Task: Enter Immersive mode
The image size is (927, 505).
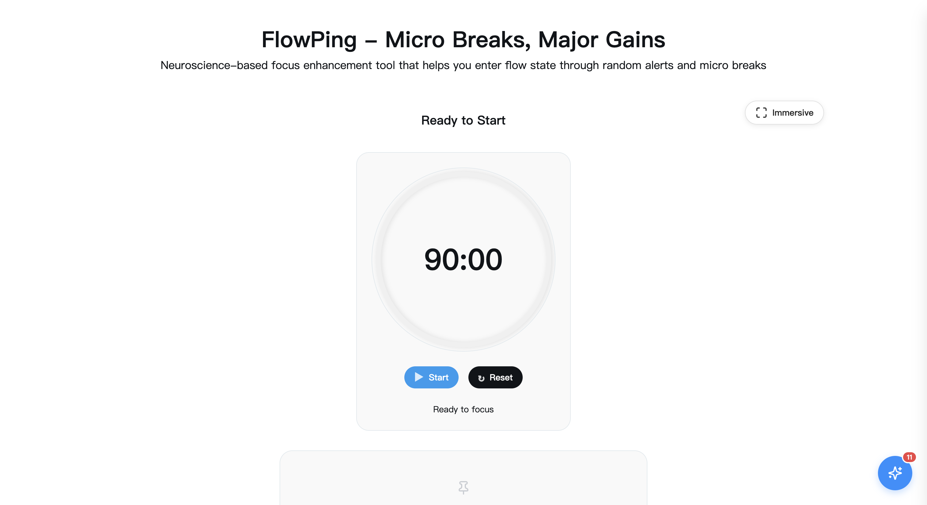Action: coord(784,113)
